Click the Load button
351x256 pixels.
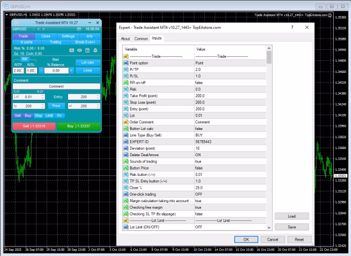pos(291,216)
